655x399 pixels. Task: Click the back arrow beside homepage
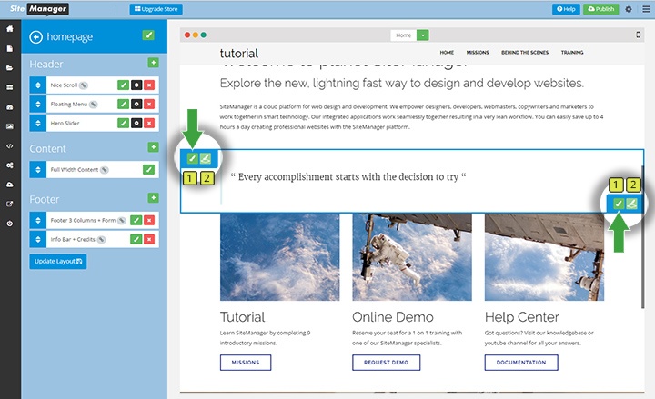(35, 37)
